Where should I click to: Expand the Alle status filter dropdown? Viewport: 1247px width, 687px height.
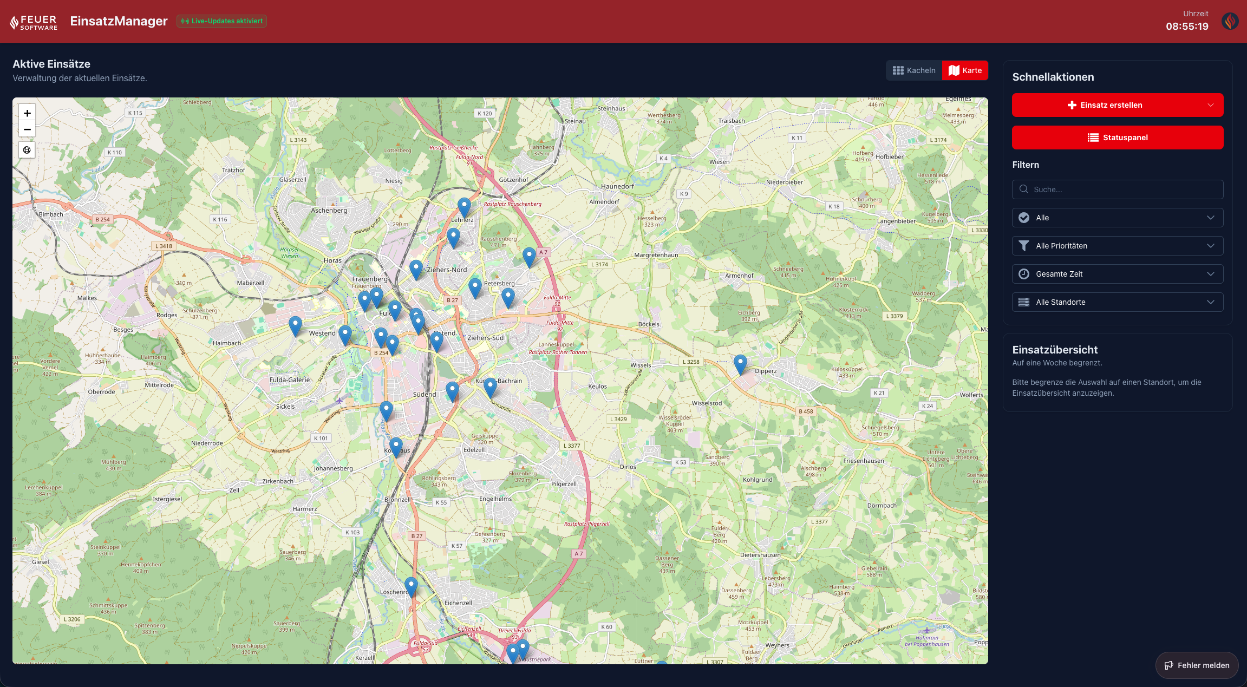[x=1117, y=218]
